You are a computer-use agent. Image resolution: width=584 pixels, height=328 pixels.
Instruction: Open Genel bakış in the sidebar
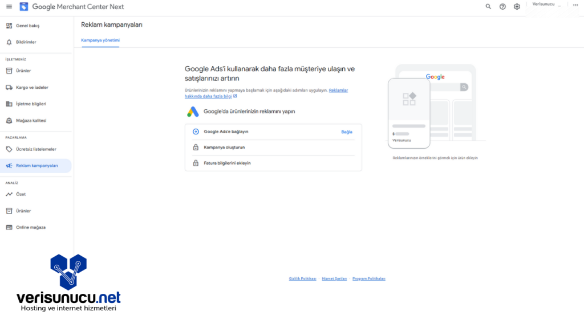(x=36, y=26)
